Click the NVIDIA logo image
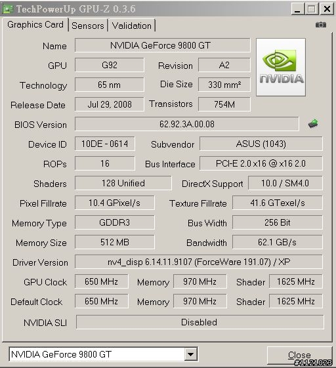Image resolution: width=336 pixels, height=368 pixels. pyautogui.click(x=281, y=67)
